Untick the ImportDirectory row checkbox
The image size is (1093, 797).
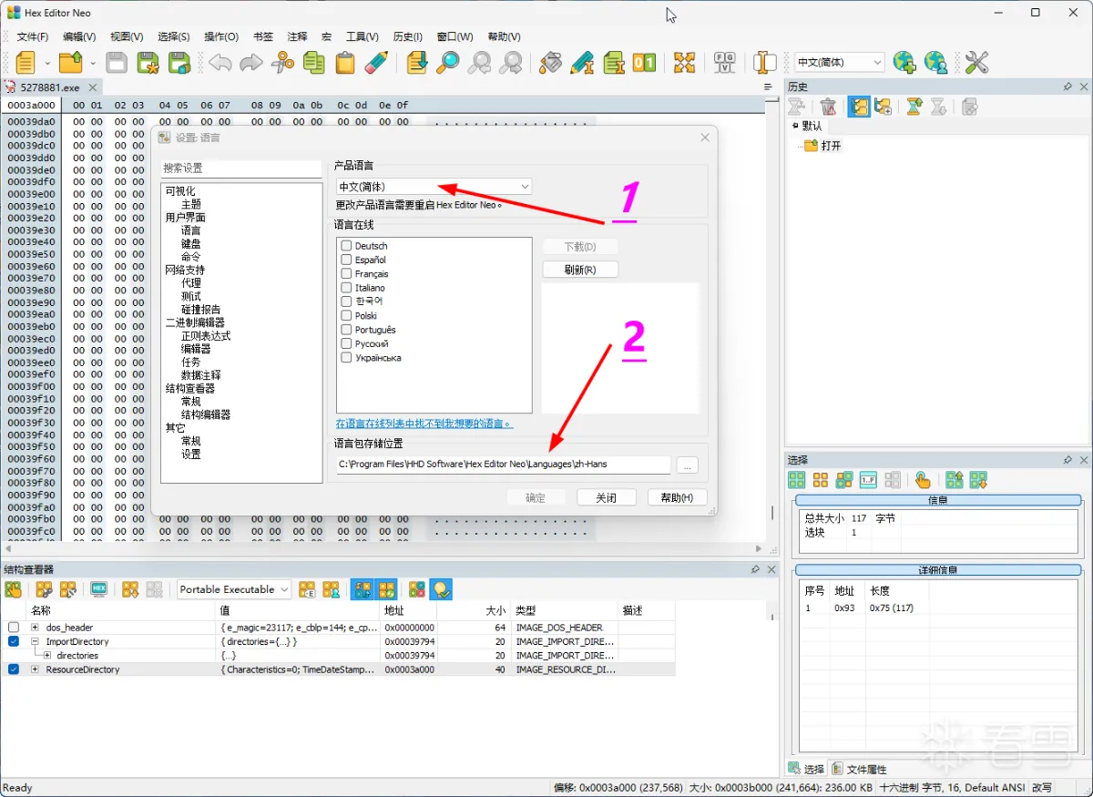[14, 641]
